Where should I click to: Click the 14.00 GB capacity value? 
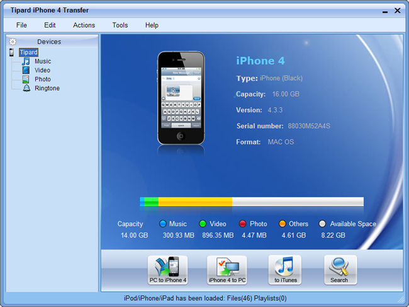tap(134, 235)
